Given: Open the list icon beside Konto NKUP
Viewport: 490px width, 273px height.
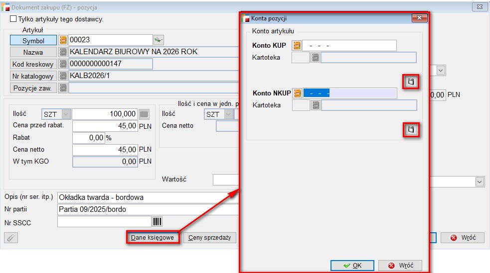Looking at the screenshot, I should click(298, 93).
